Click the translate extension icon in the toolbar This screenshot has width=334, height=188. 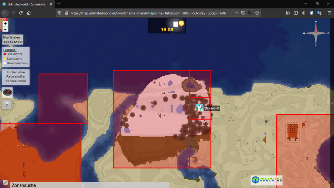(x=319, y=13)
